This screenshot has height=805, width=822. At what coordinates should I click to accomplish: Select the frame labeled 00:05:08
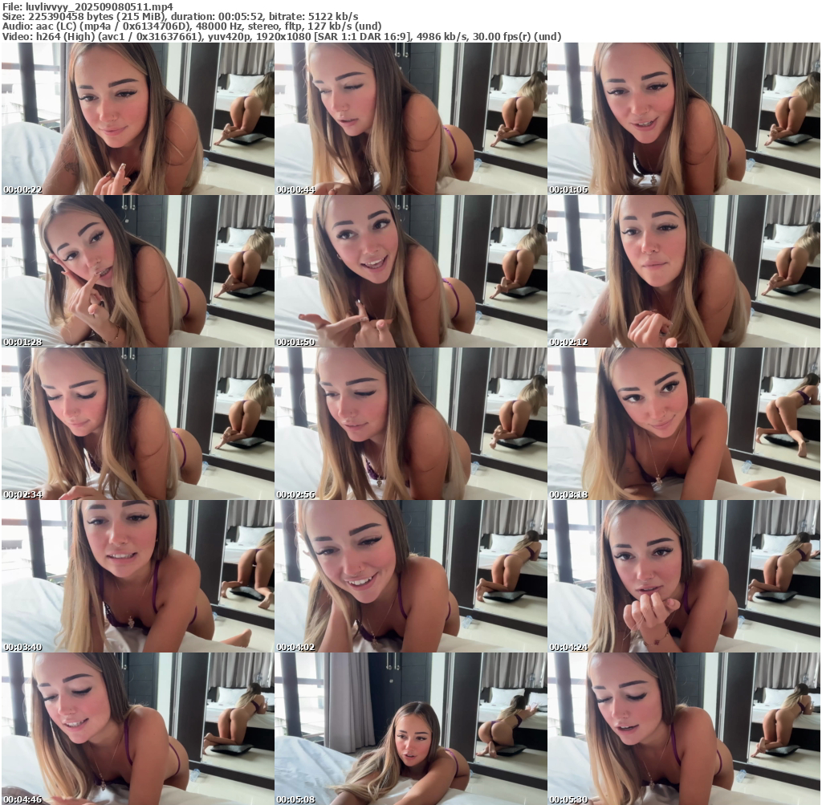410,729
